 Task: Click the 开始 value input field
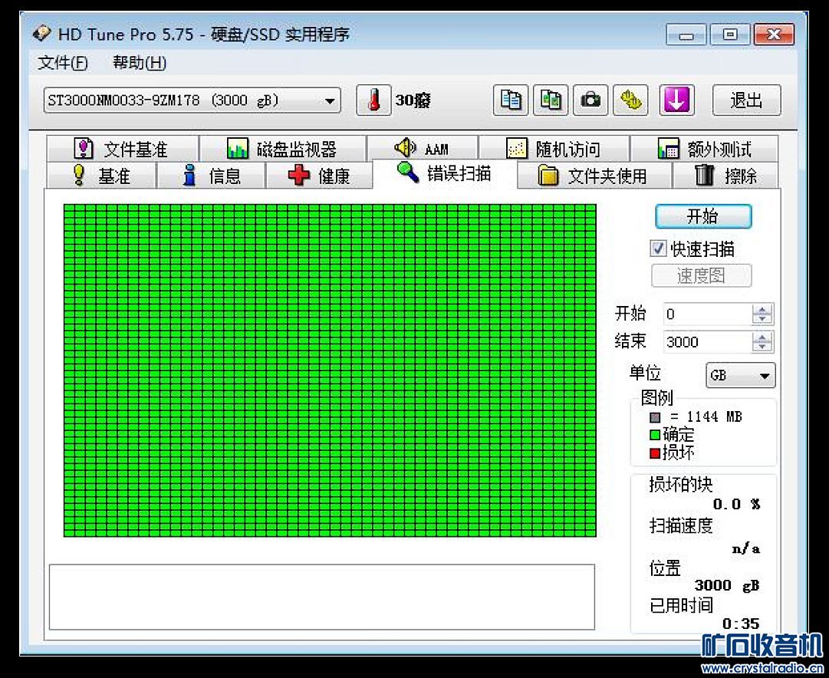(x=707, y=314)
